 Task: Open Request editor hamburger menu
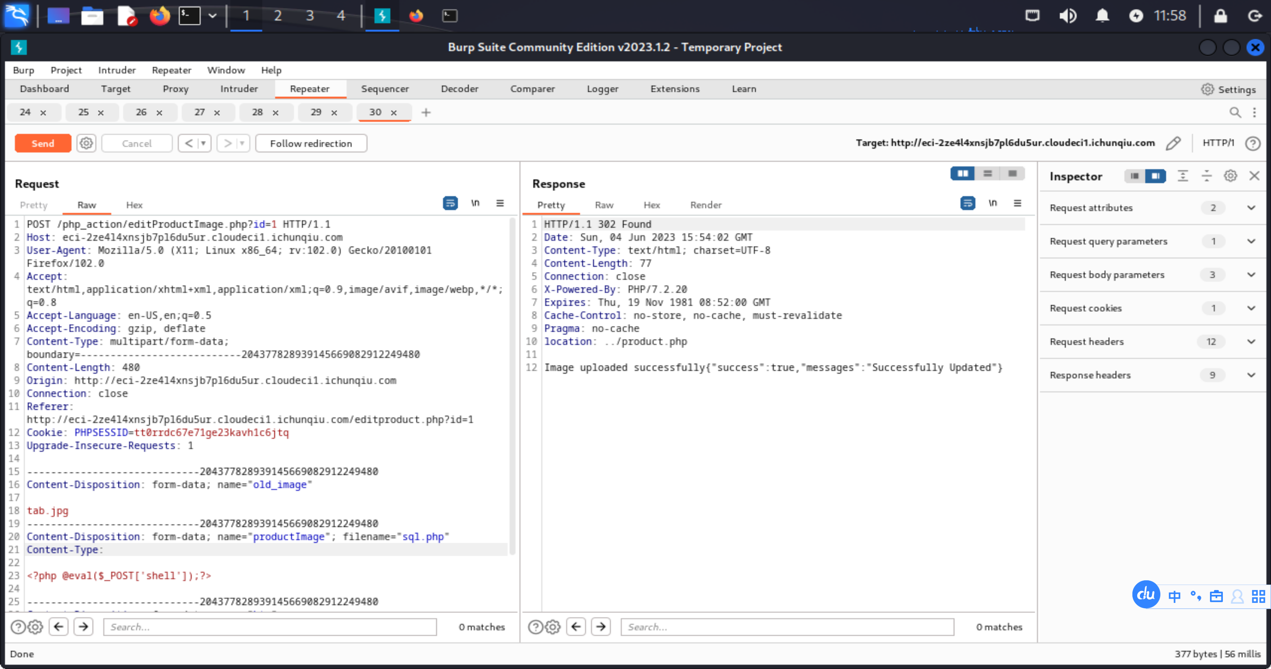[x=500, y=203]
